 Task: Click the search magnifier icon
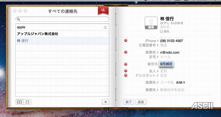click(19, 19)
